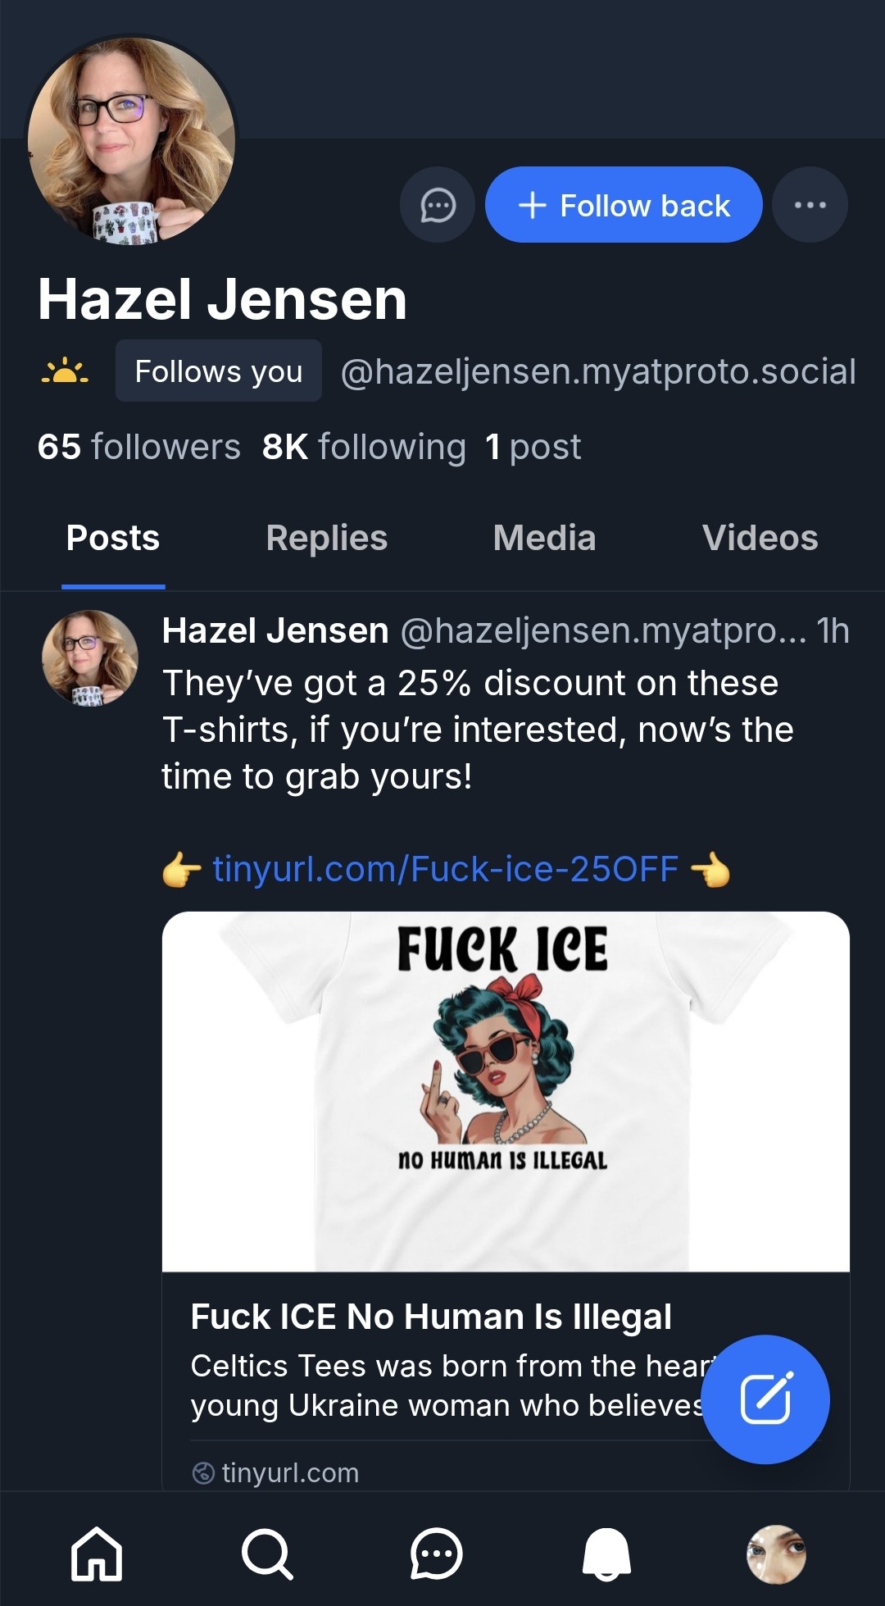Open my profile from bottom bar avatar
The image size is (885, 1606).
click(x=776, y=1554)
